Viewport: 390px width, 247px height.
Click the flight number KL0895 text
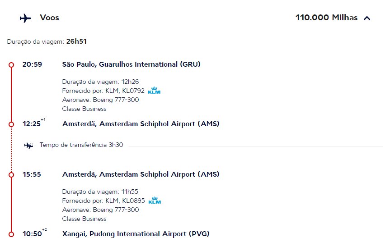coord(133,201)
